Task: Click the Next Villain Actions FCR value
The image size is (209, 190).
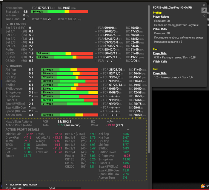Action: click(x=65, y=122)
